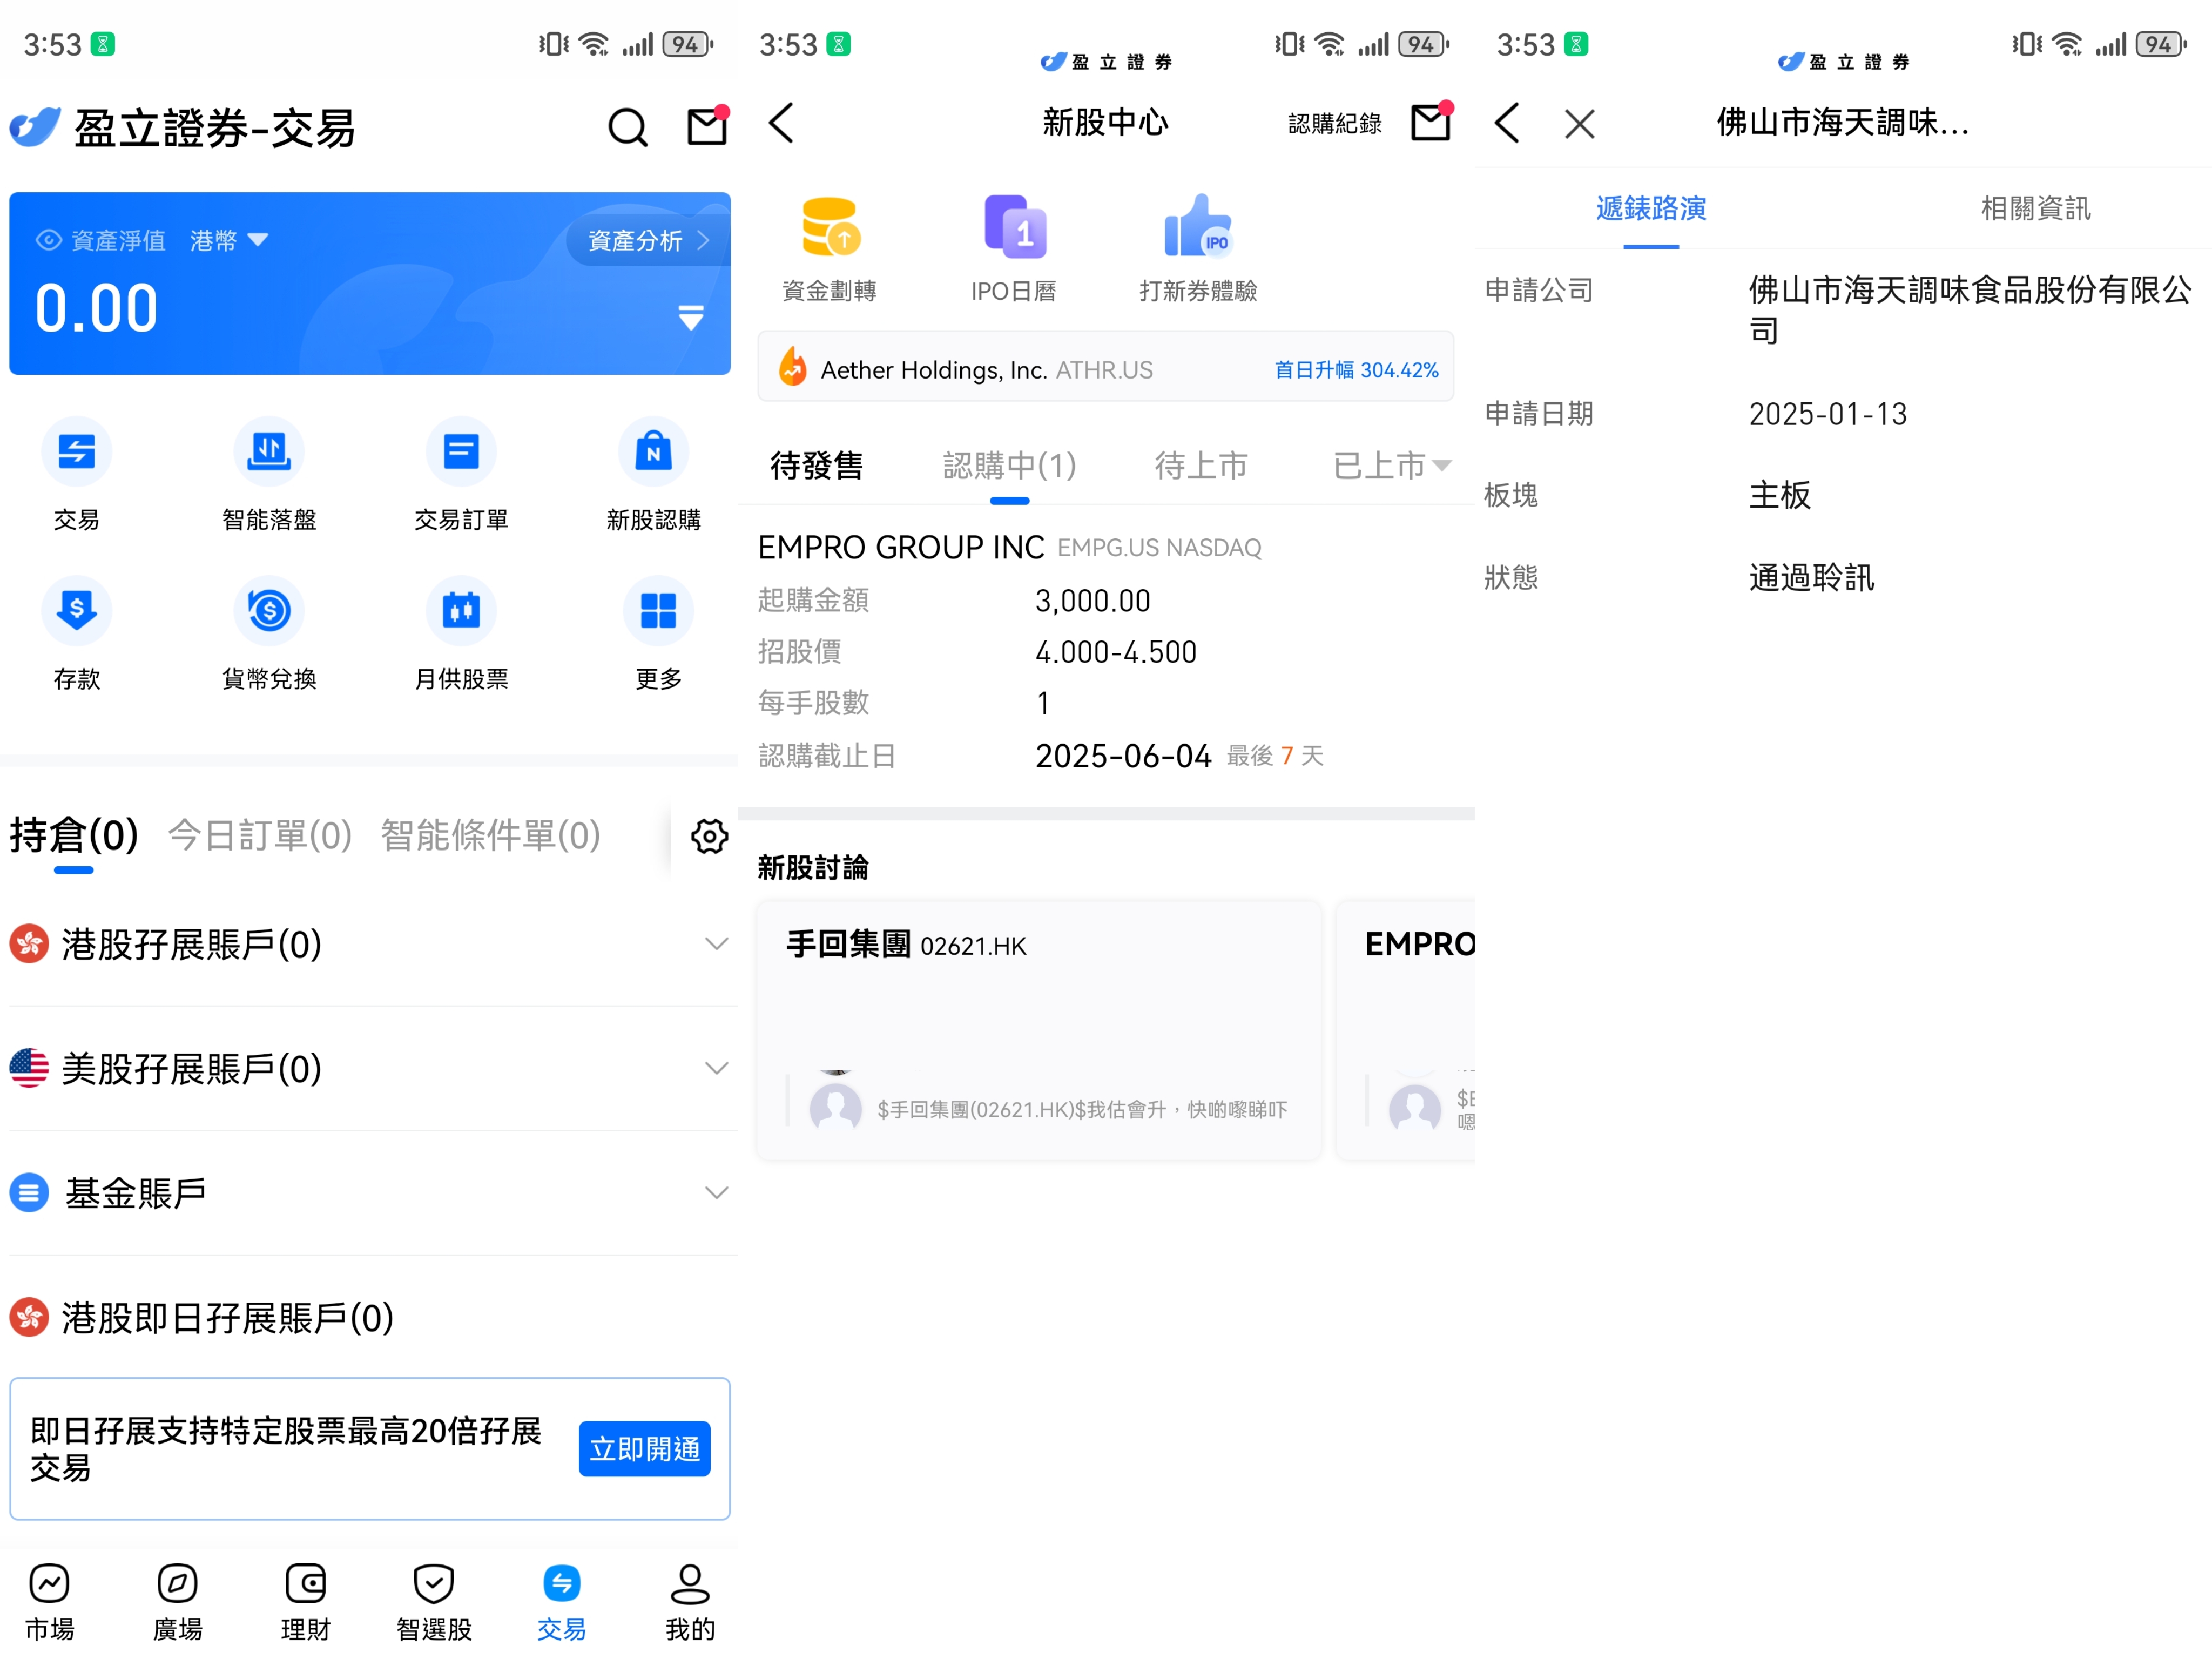This screenshot has width=2212, height=1659.
Task: Open 資產分析 asset analysis
Action: click(x=648, y=240)
